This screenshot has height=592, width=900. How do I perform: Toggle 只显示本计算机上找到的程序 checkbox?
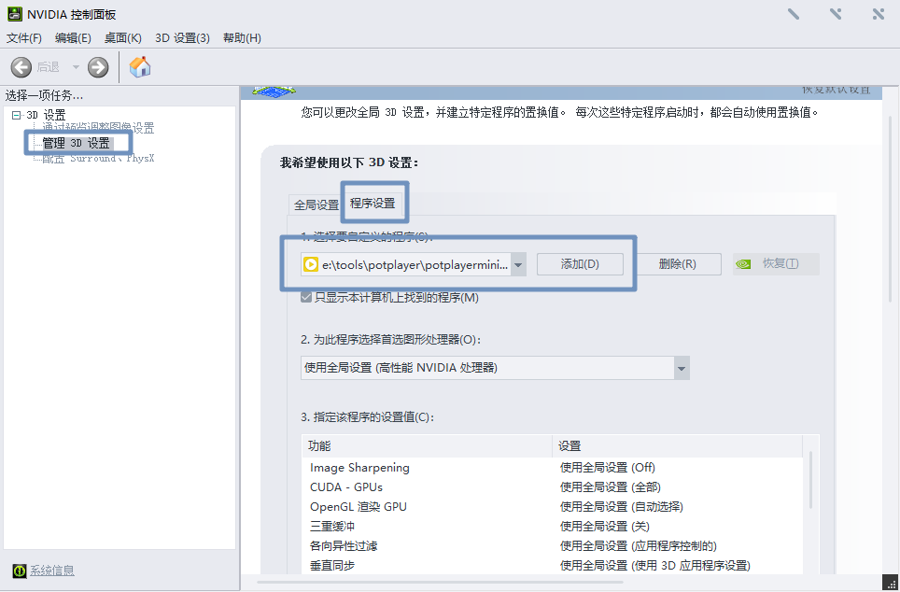pos(306,298)
